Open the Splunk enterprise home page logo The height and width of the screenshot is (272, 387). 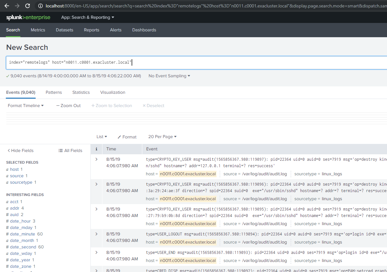[x=28, y=17]
